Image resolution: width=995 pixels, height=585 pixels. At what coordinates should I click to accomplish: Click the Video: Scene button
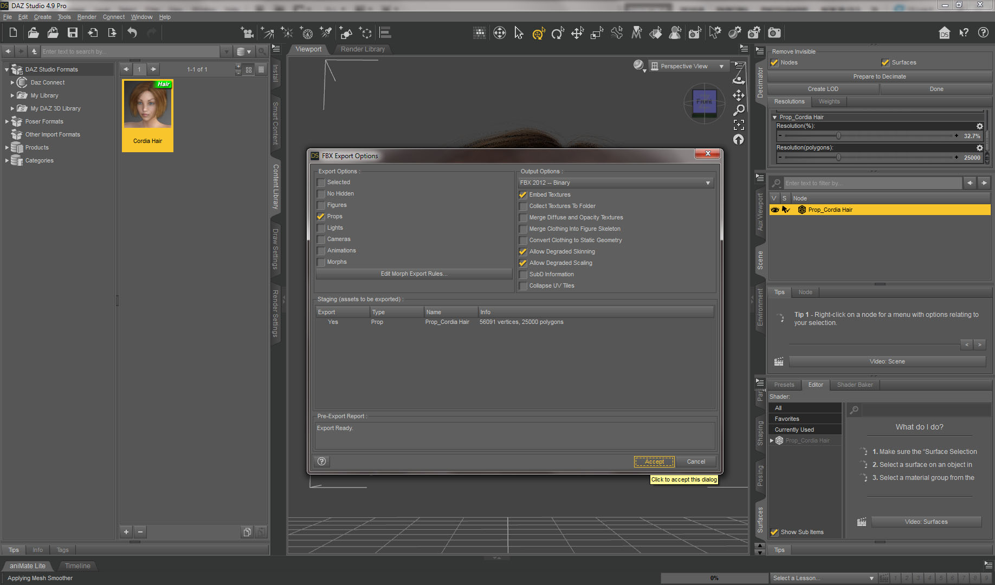click(887, 361)
